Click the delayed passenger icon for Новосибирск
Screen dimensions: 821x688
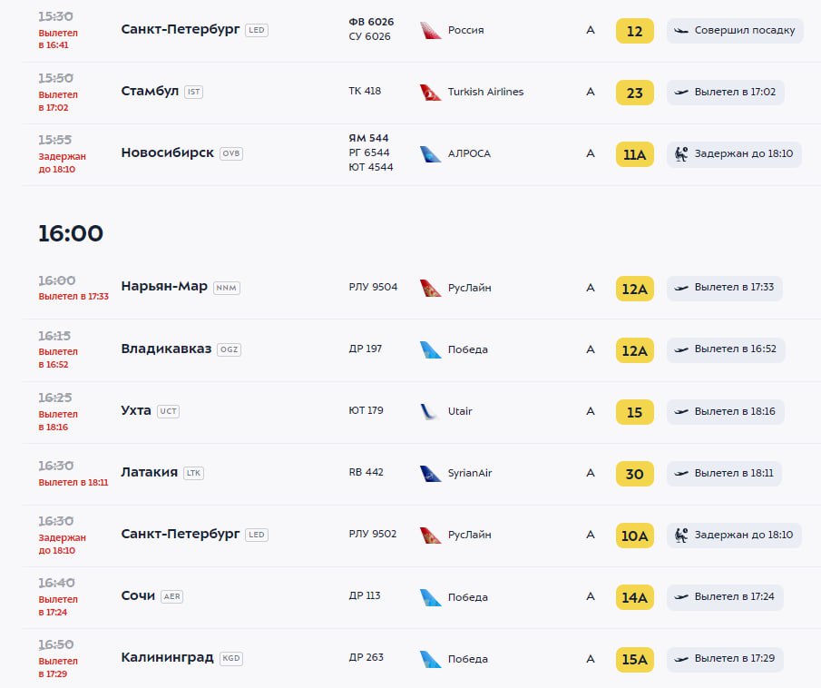[679, 154]
